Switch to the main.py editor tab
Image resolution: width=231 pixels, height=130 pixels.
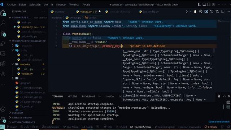point(60,12)
